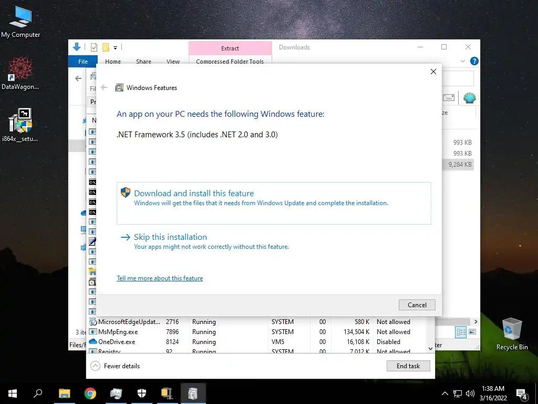Click the new folder quick access icon
The height and width of the screenshot is (404, 538).
coord(106,47)
